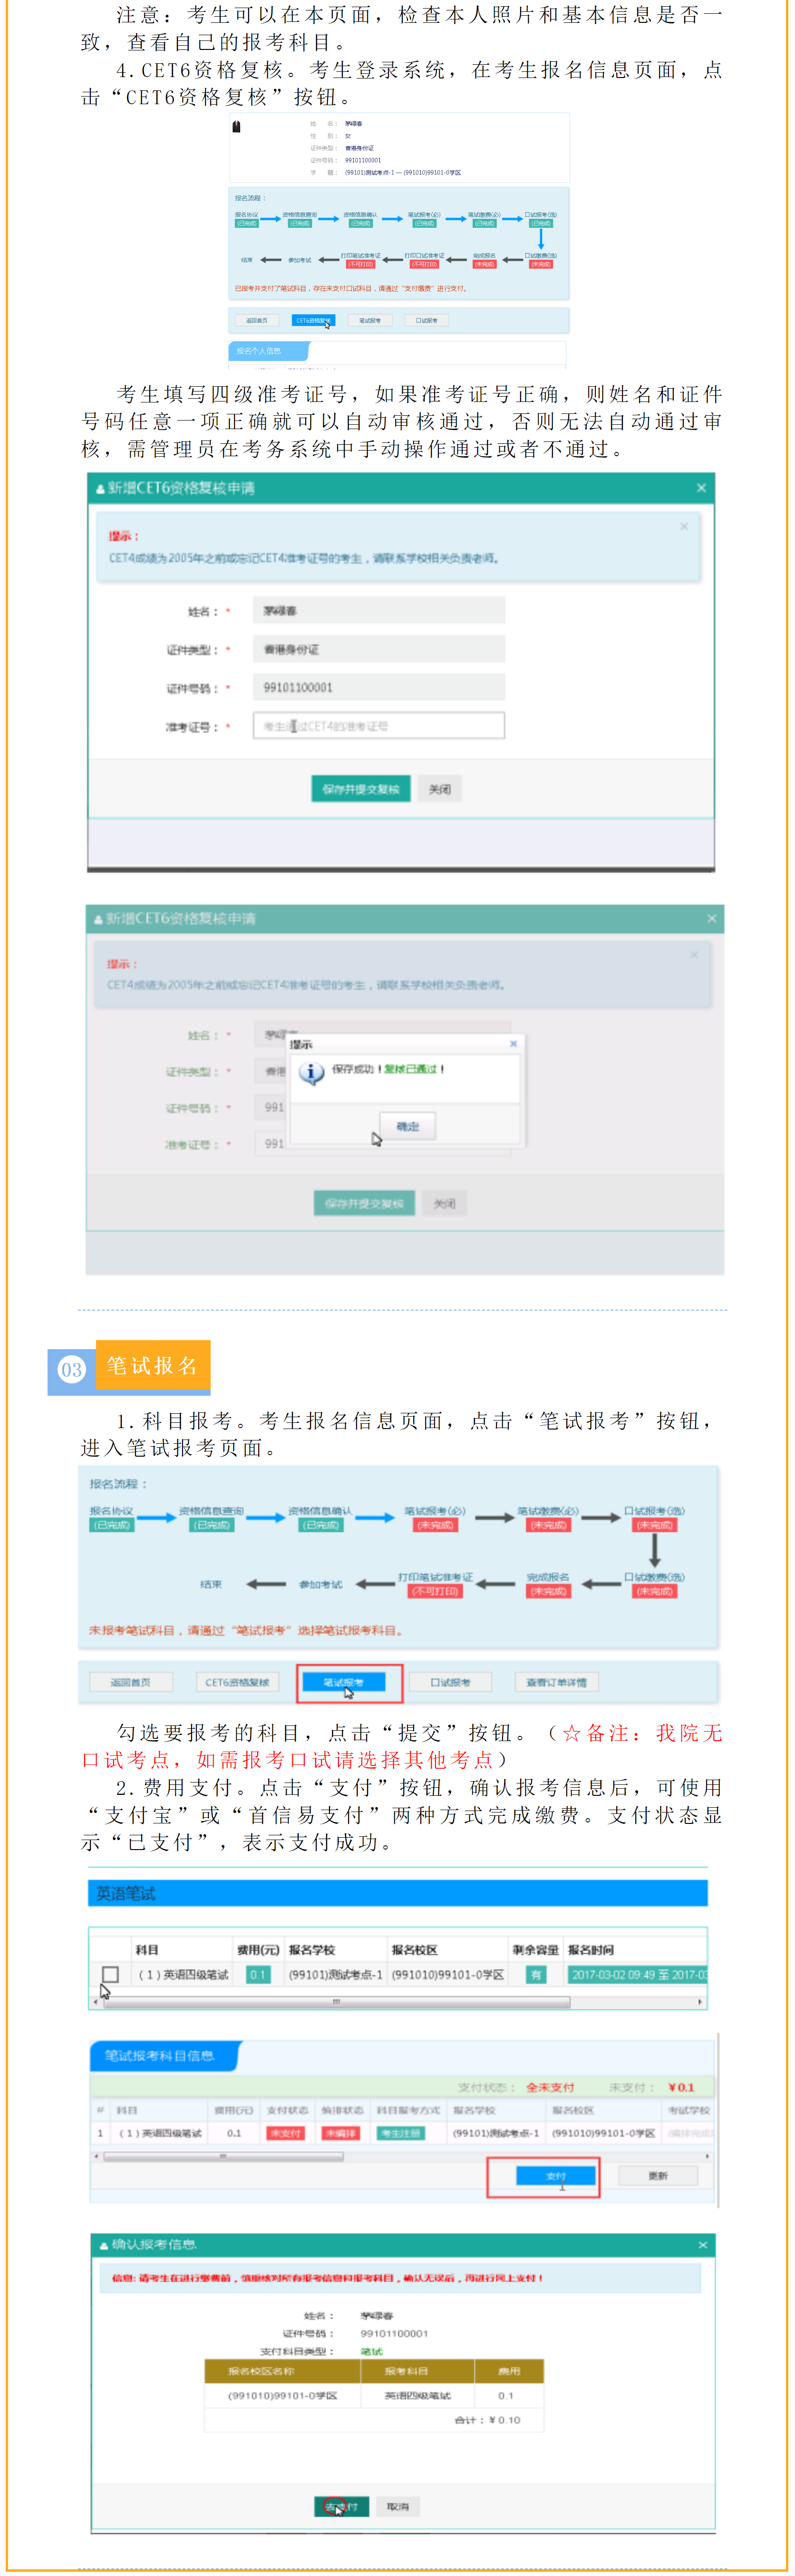Click the user icon in undimmed 新增CET6资格复核申请 title
Screen dimensions: 795x2576
100,488
